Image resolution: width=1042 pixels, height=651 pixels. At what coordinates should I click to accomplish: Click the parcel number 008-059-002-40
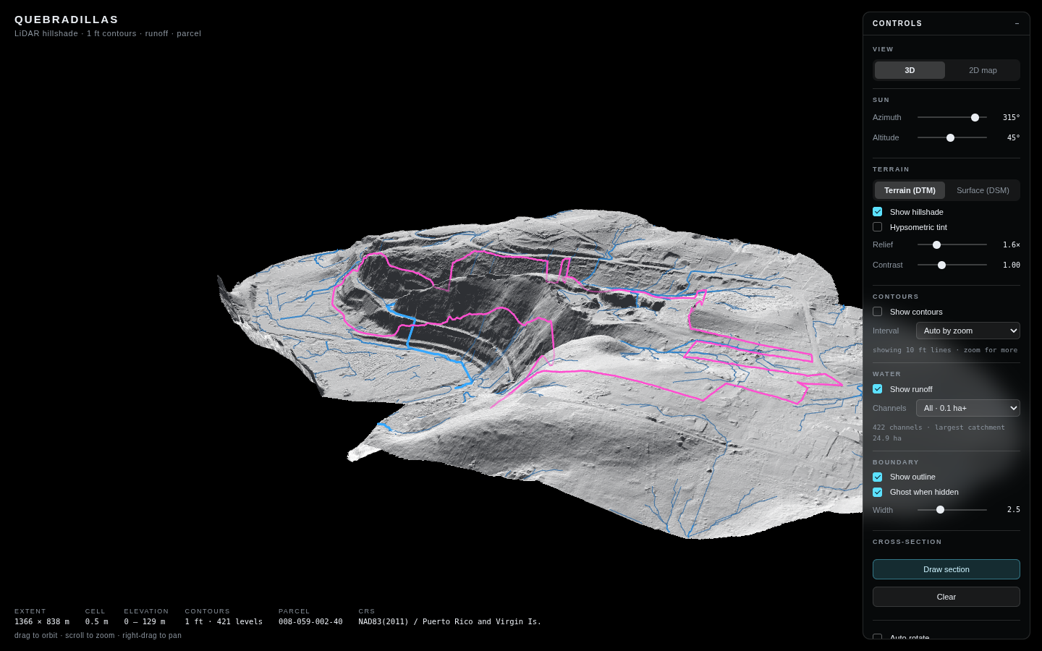click(310, 622)
